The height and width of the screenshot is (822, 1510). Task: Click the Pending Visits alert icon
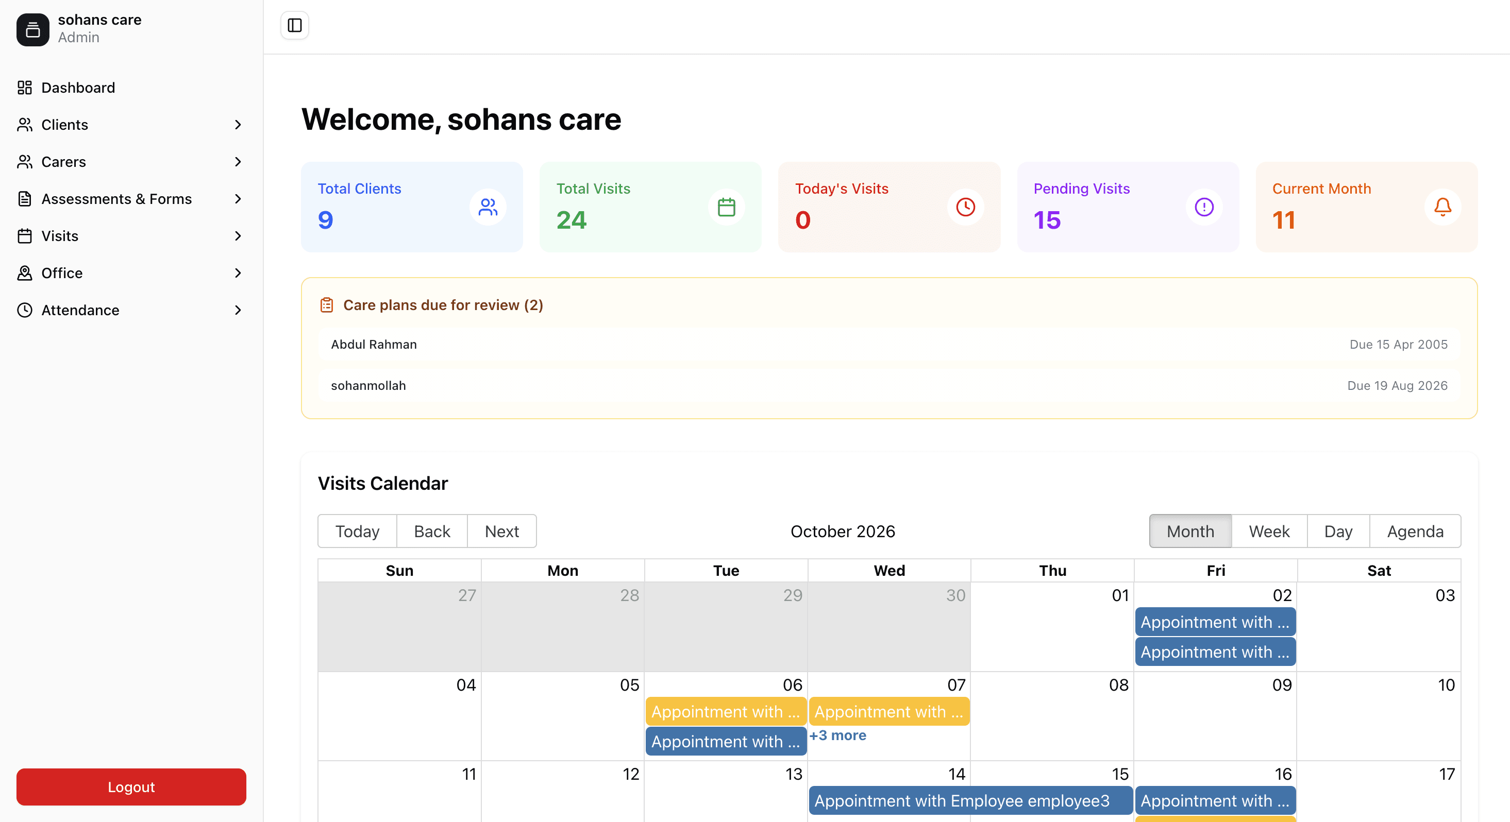point(1204,207)
